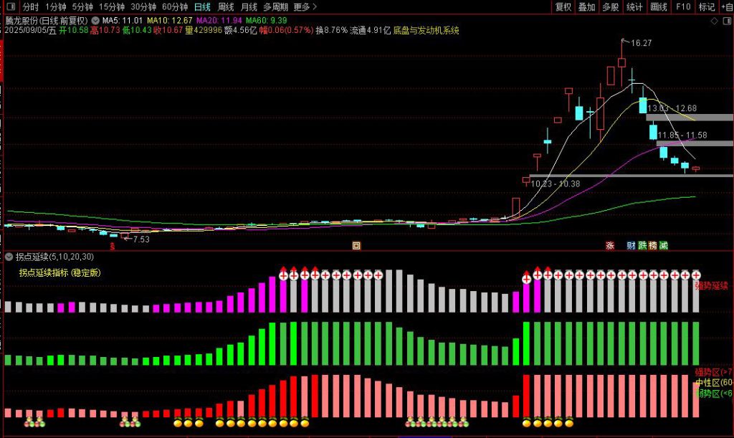Click the red 涨 event marker
The height and width of the screenshot is (438, 734).
pyautogui.click(x=610, y=245)
